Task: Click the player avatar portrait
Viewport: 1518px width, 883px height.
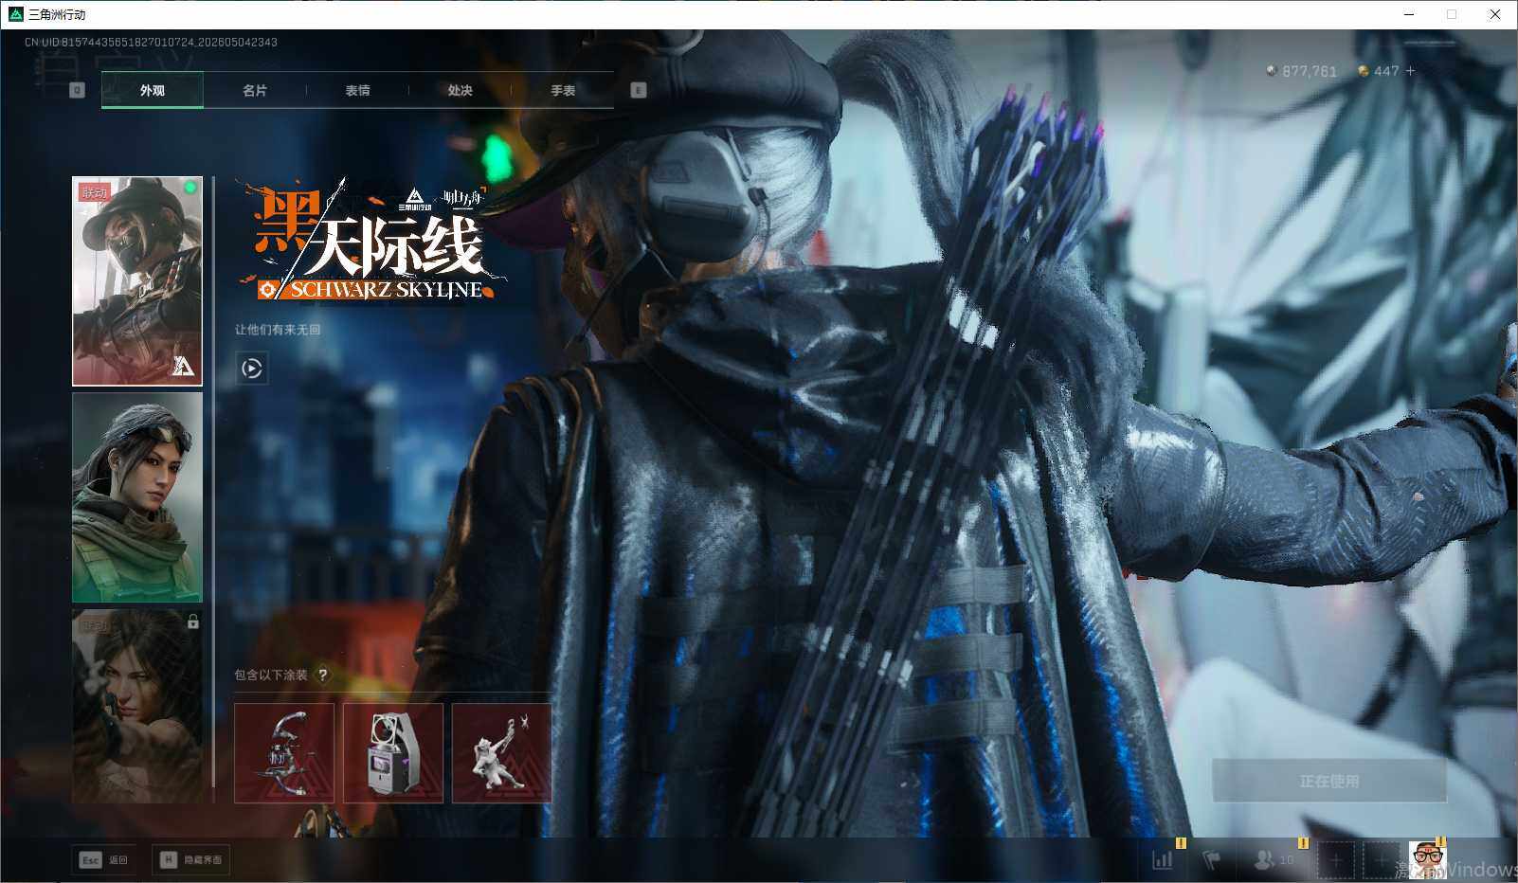Action: 1427,860
